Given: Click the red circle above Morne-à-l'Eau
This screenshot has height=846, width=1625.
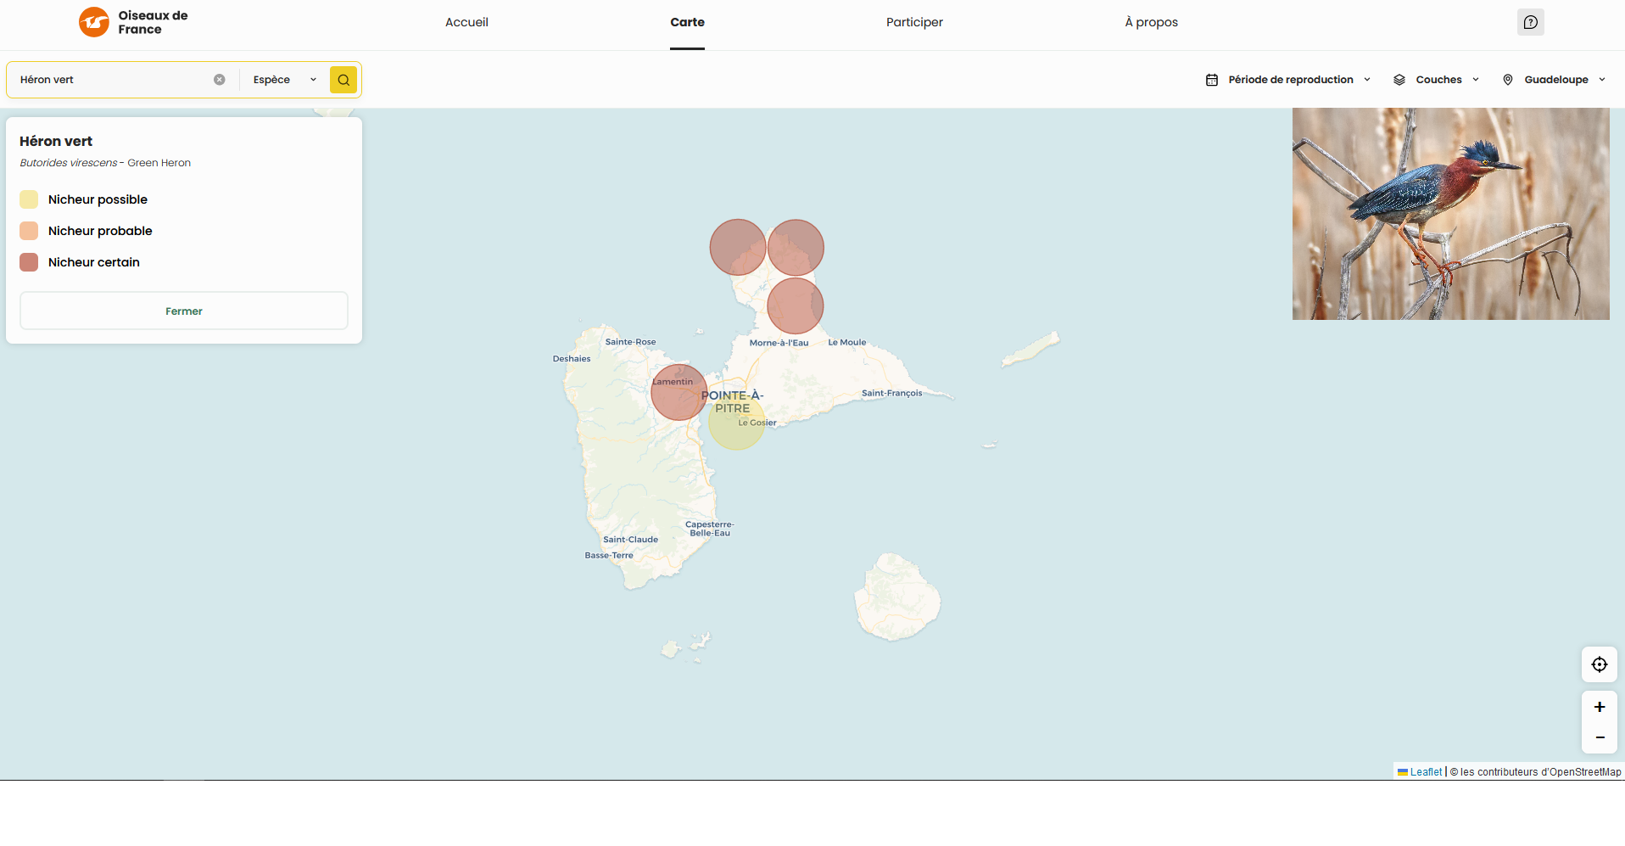Looking at the screenshot, I should (796, 305).
